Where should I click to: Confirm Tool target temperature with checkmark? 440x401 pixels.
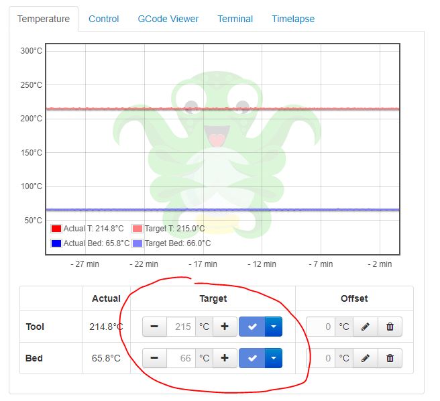252,327
